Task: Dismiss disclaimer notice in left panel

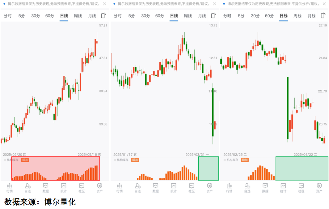Action: 104,4
